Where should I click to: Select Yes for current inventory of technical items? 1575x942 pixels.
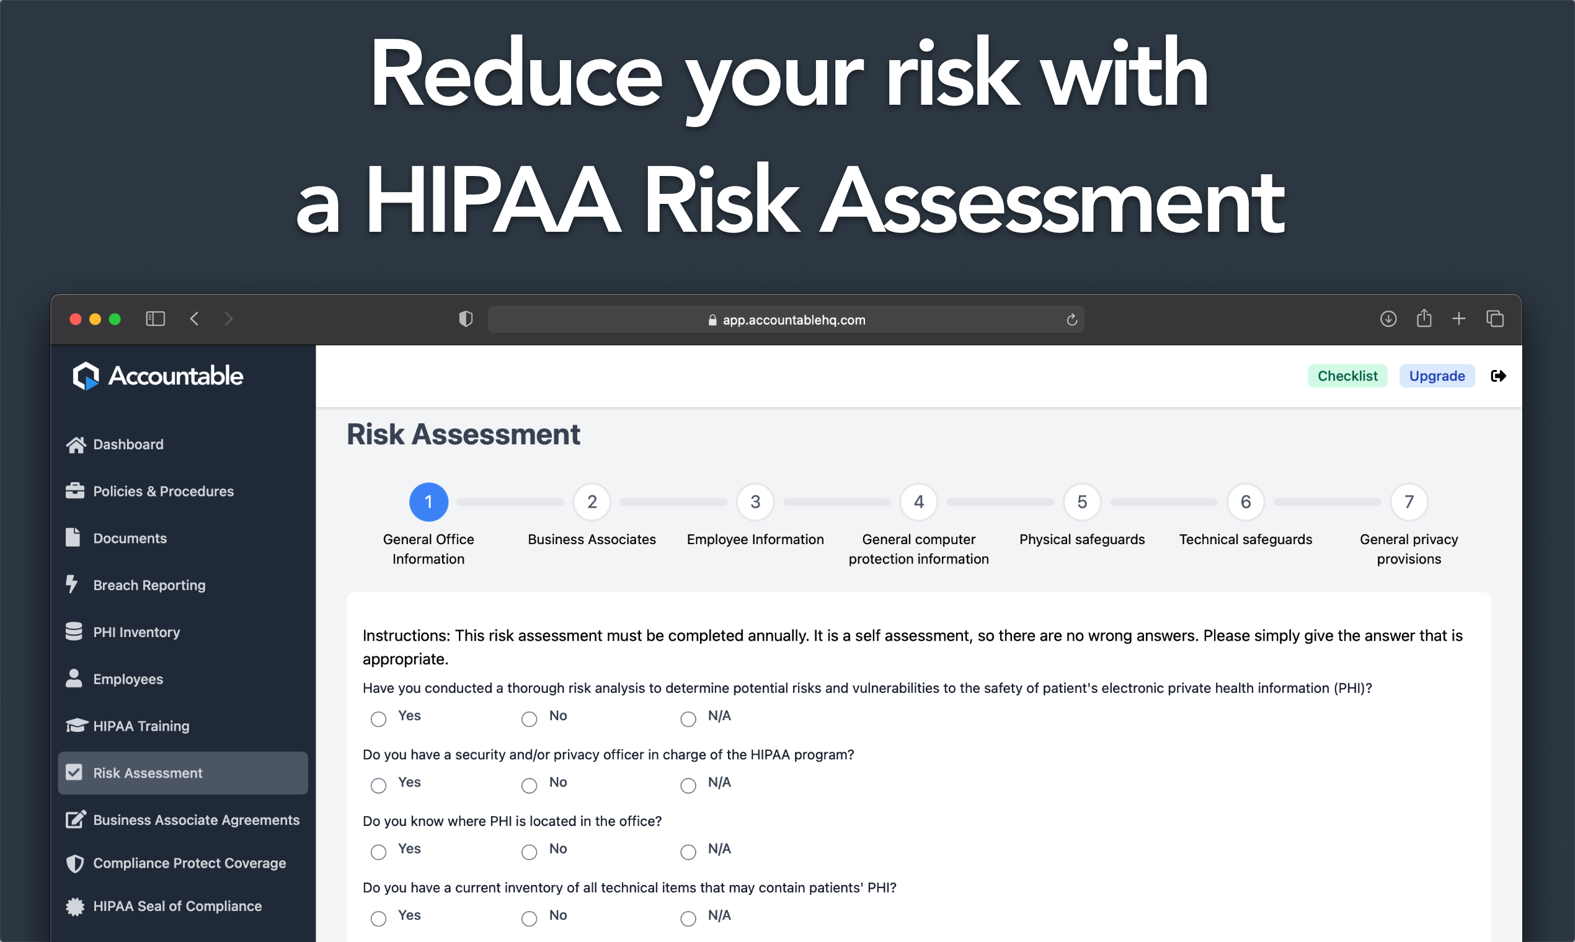click(378, 918)
